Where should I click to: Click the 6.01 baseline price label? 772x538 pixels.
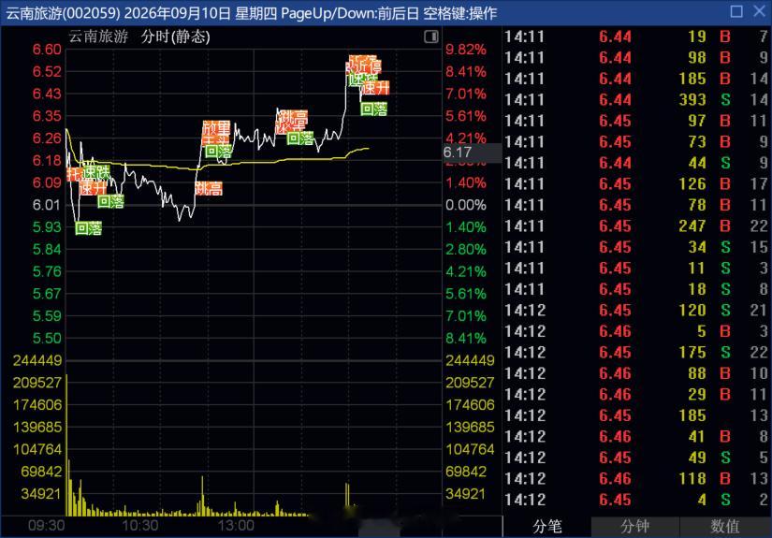pyautogui.click(x=47, y=205)
